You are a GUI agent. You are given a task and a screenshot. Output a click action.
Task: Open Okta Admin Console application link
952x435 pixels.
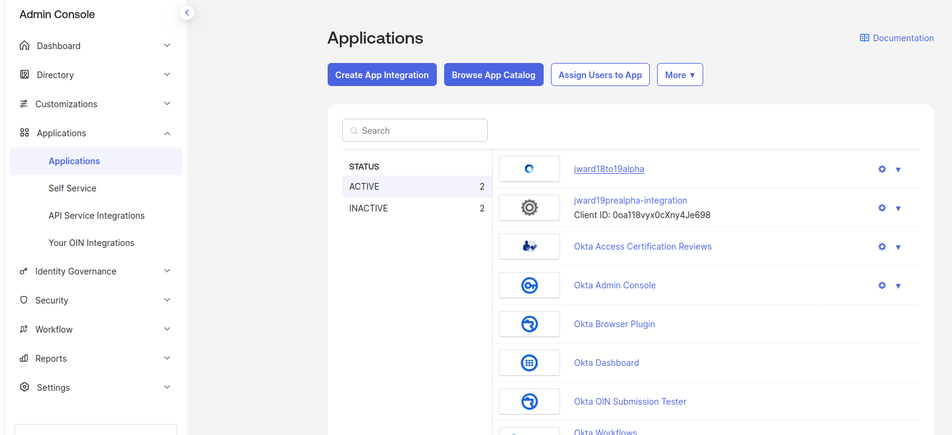[x=615, y=285]
